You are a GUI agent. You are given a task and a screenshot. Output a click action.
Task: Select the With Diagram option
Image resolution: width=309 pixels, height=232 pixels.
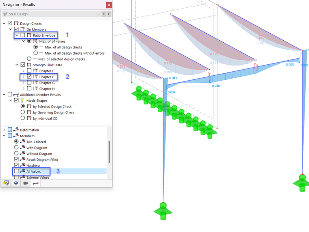pyautogui.click(x=16, y=148)
